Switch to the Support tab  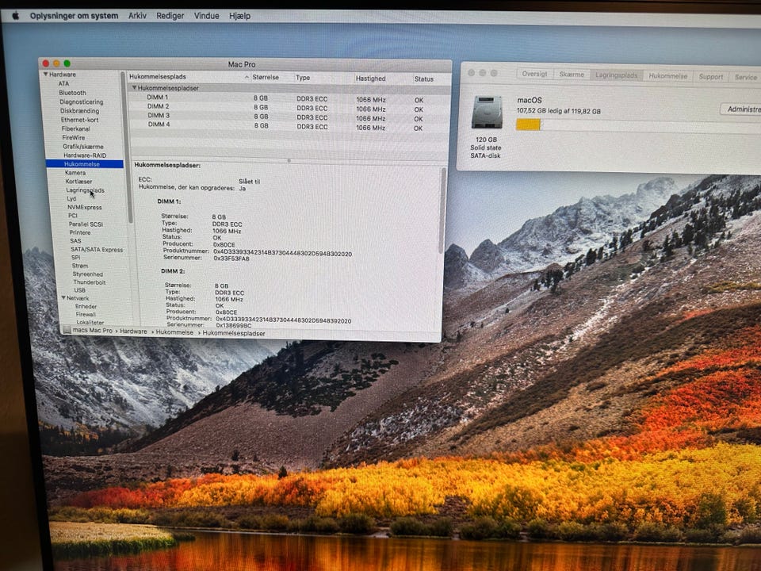710,77
